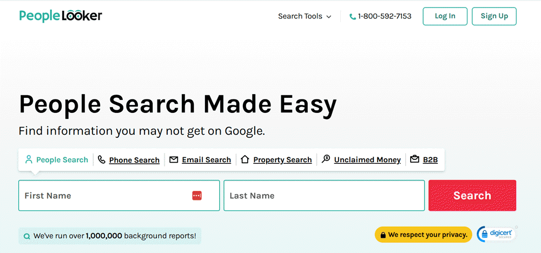Screen dimensions: 541x253
Task: Expand the chevron beside Search Tools
Action: coord(328,17)
